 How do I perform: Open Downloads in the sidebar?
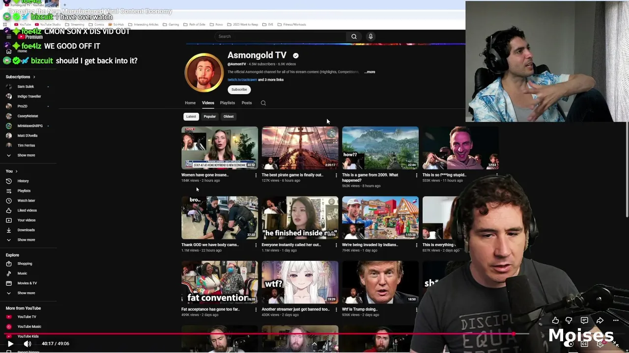click(x=26, y=230)
